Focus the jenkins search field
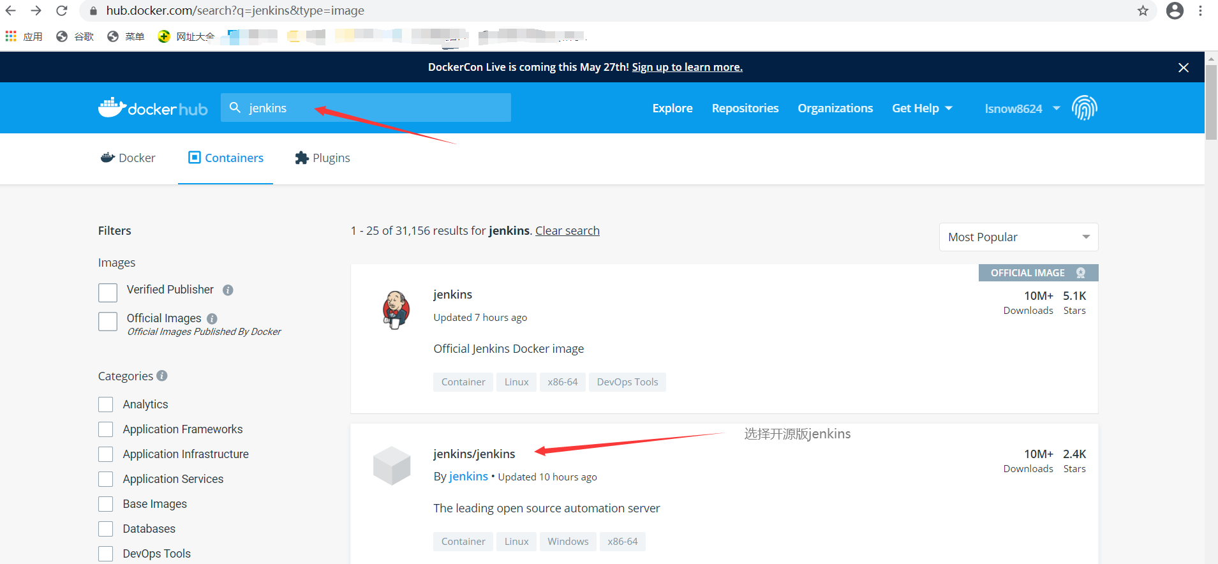 coord(366,107)
